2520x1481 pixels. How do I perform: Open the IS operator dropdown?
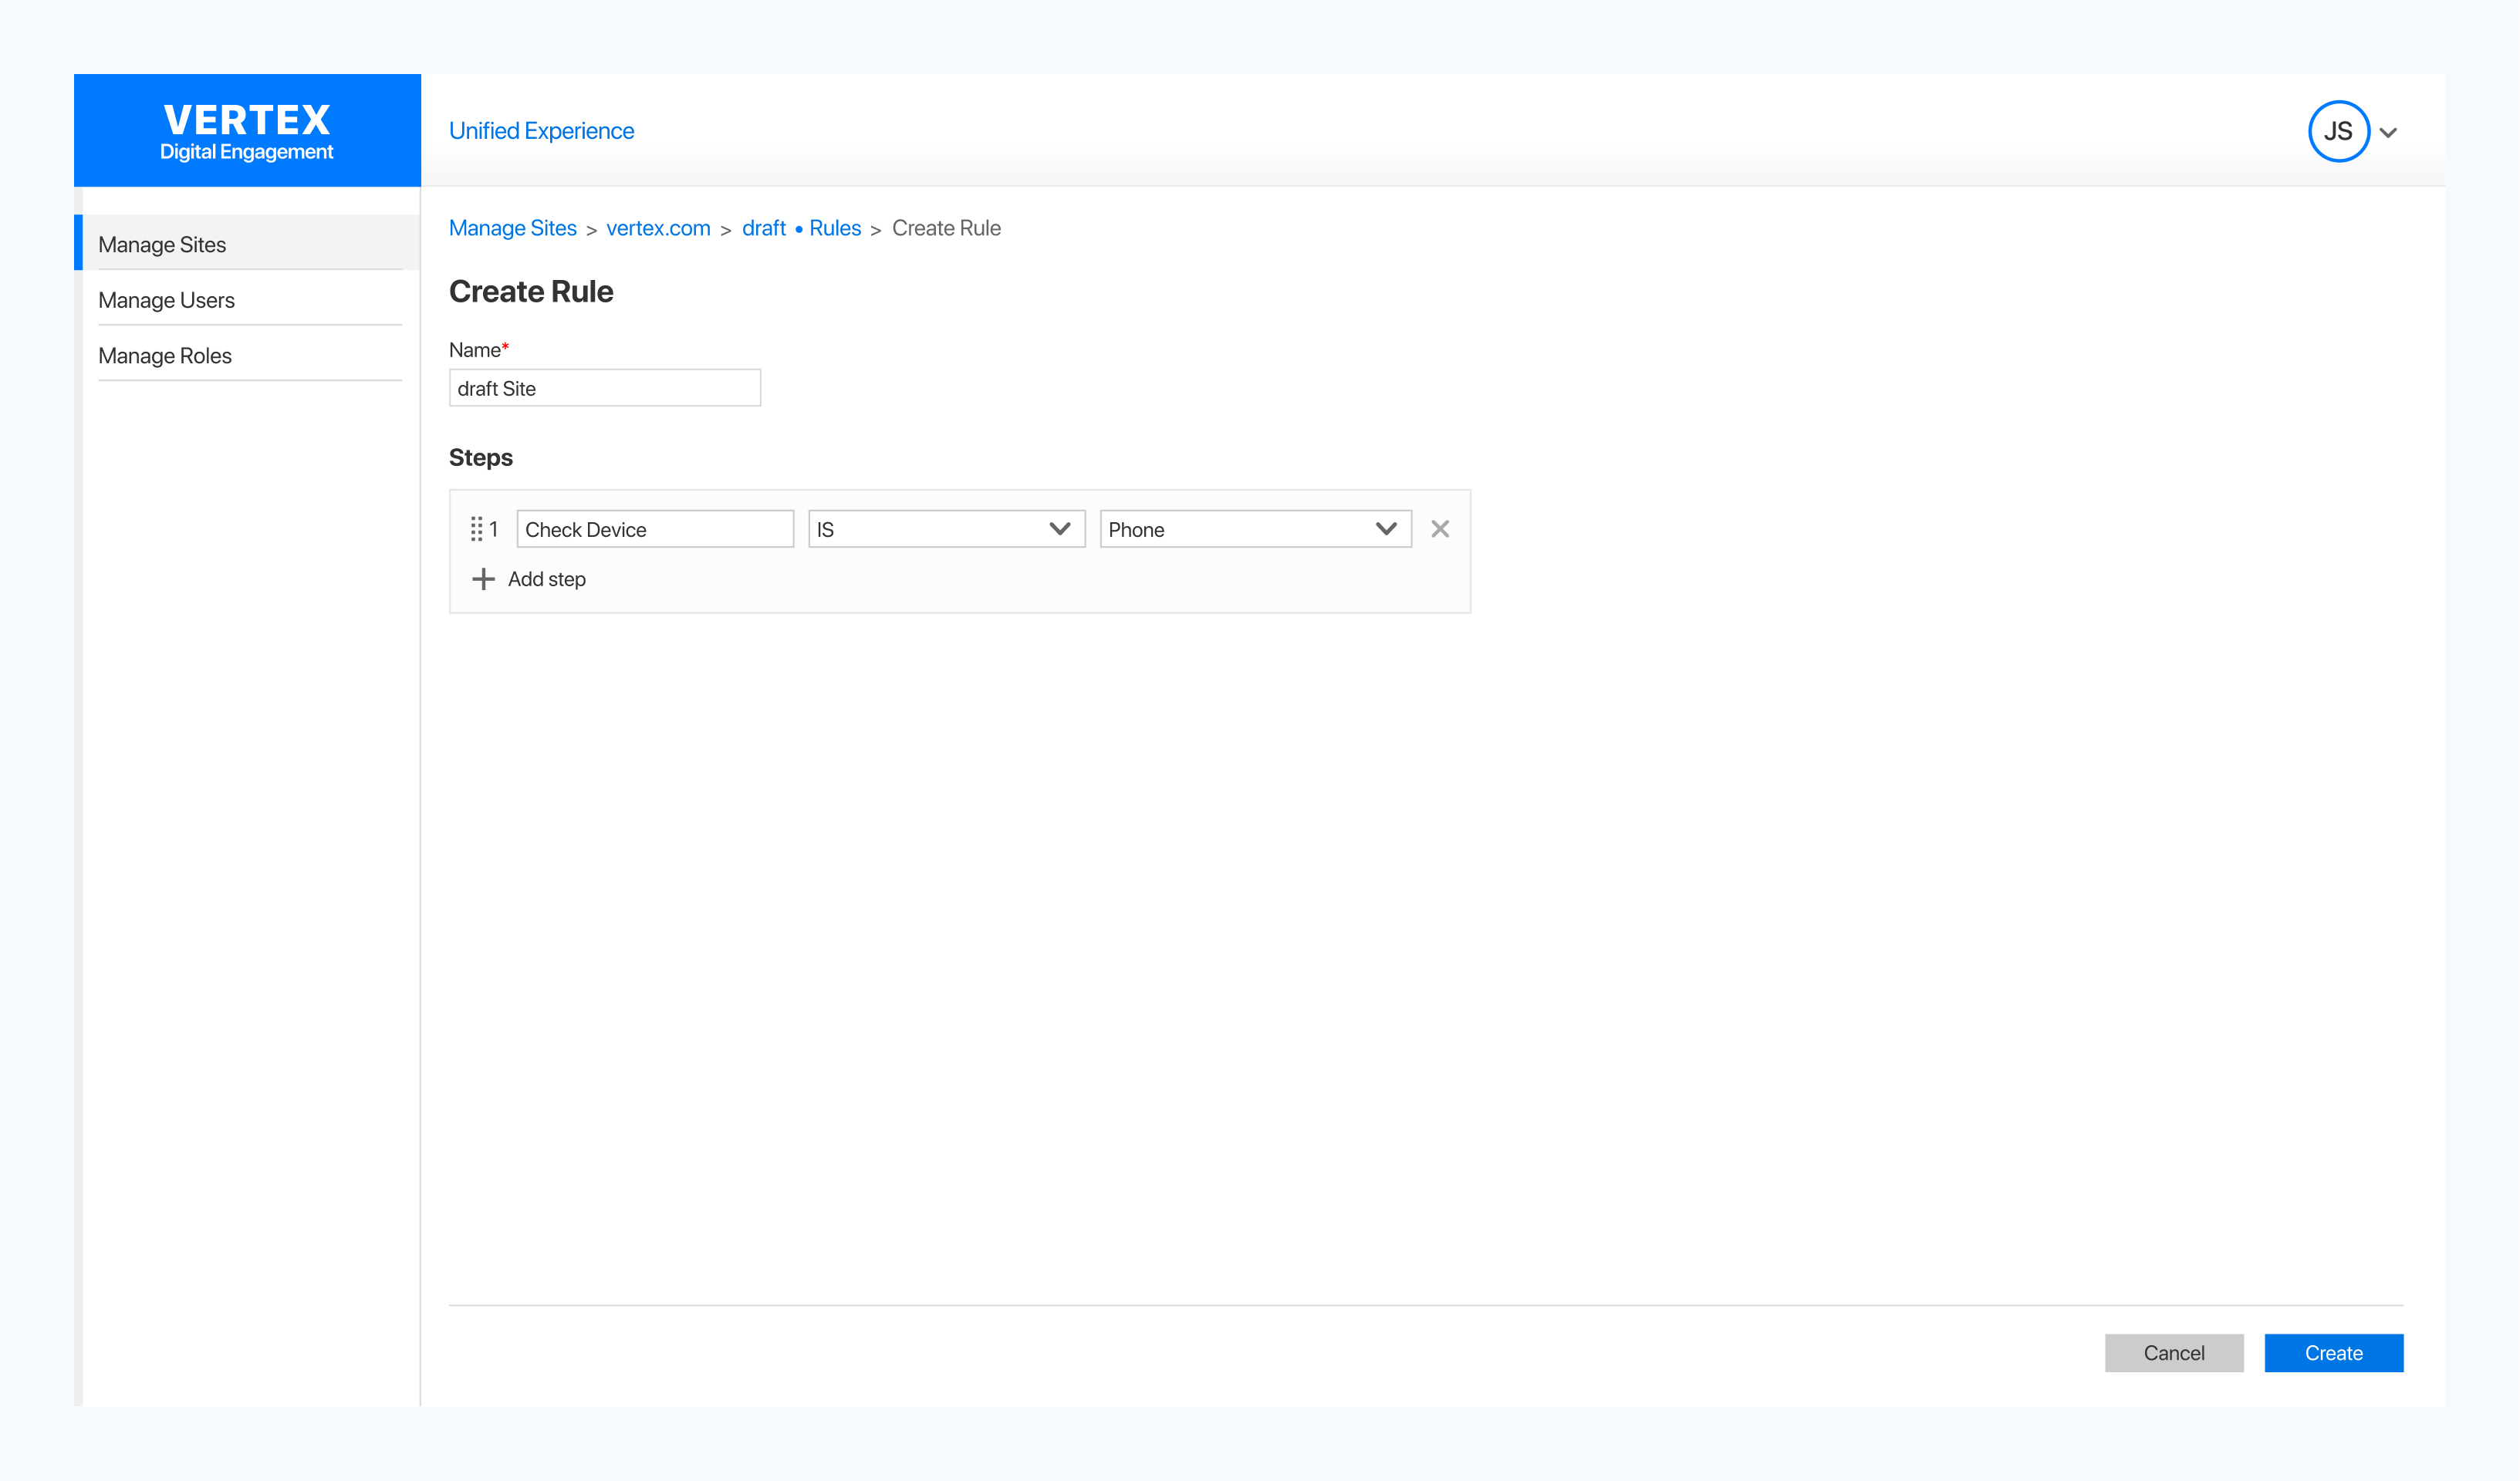(945, 529)
